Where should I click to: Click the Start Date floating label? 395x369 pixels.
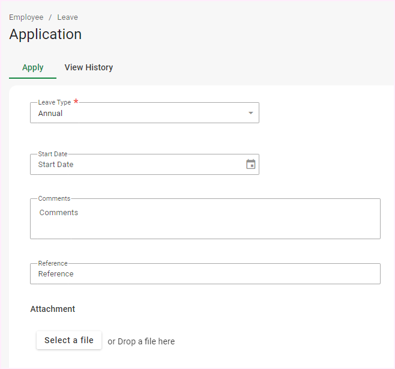click(x=52, y=154)
